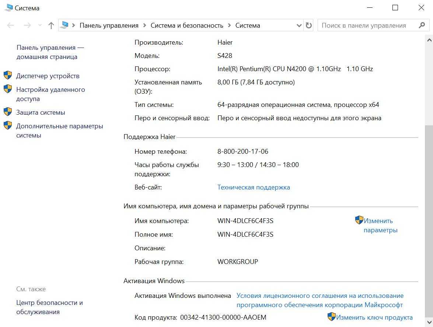Open Дополнительные параметры системы
Screen dimensions: 433x327
(x=59, y=131)
